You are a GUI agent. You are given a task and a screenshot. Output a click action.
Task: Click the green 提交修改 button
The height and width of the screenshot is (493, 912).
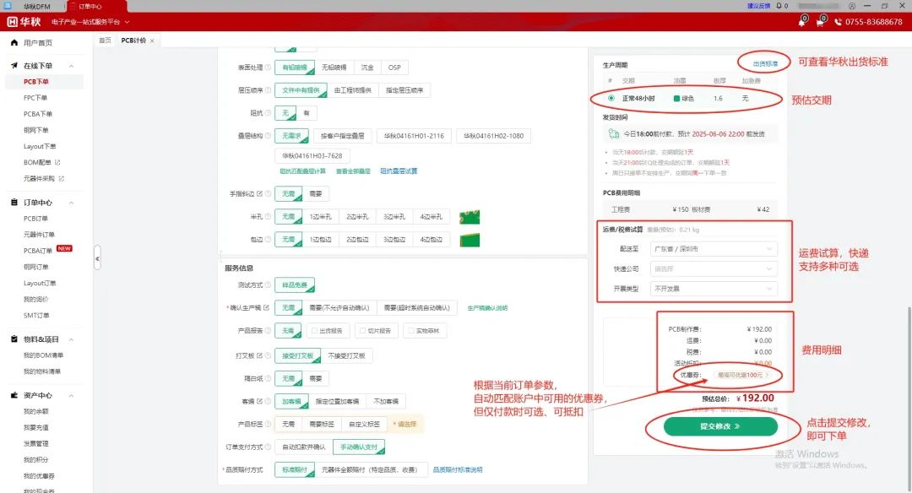[x=720, y=426]
